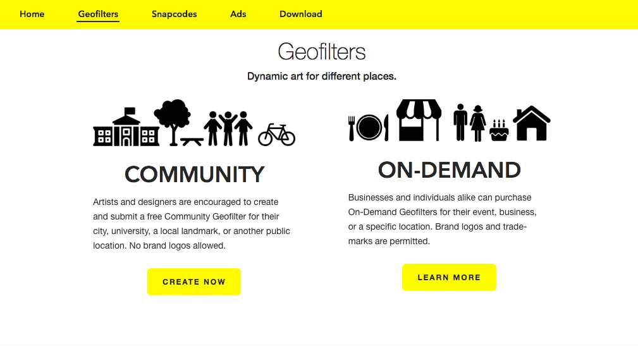Click the plate with fork and knife icon
The width and height of the screenshot is (638, 346).
369,127
